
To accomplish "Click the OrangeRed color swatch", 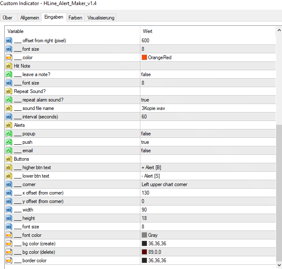I will point(144,58).
